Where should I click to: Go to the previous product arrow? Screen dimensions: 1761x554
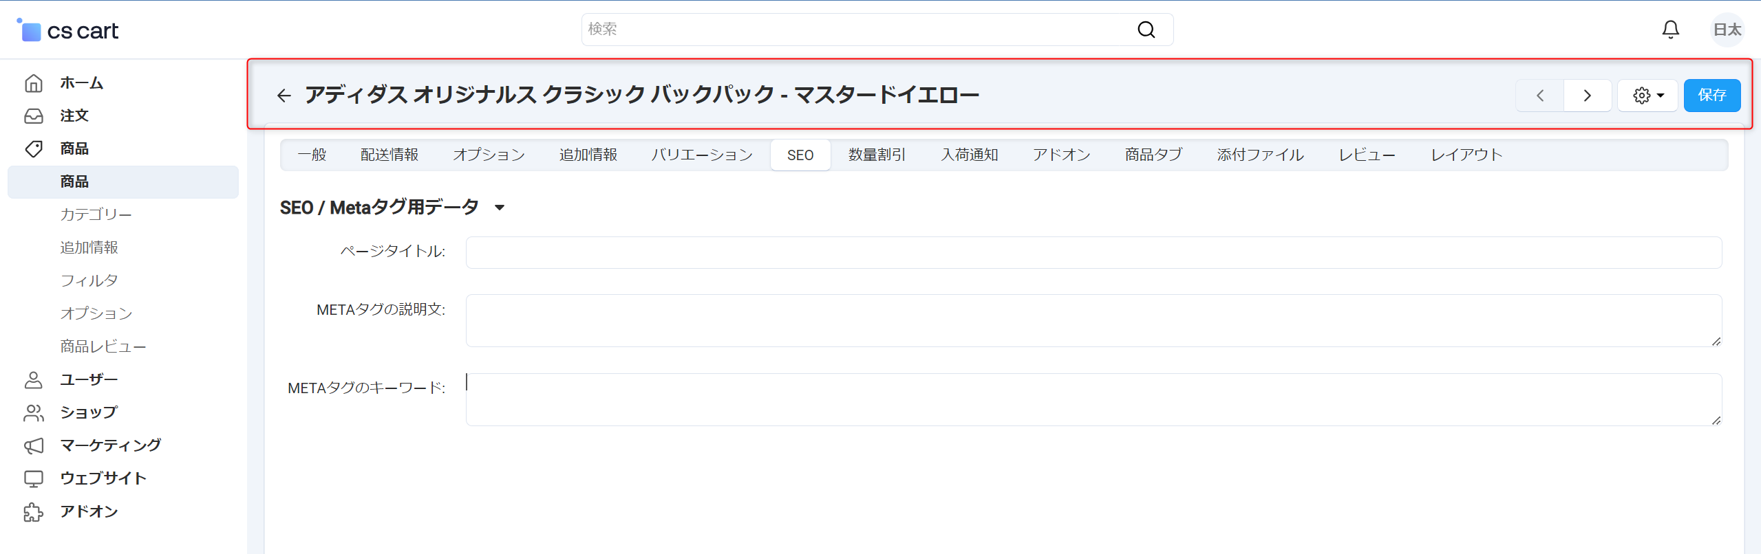(1540, 96)
